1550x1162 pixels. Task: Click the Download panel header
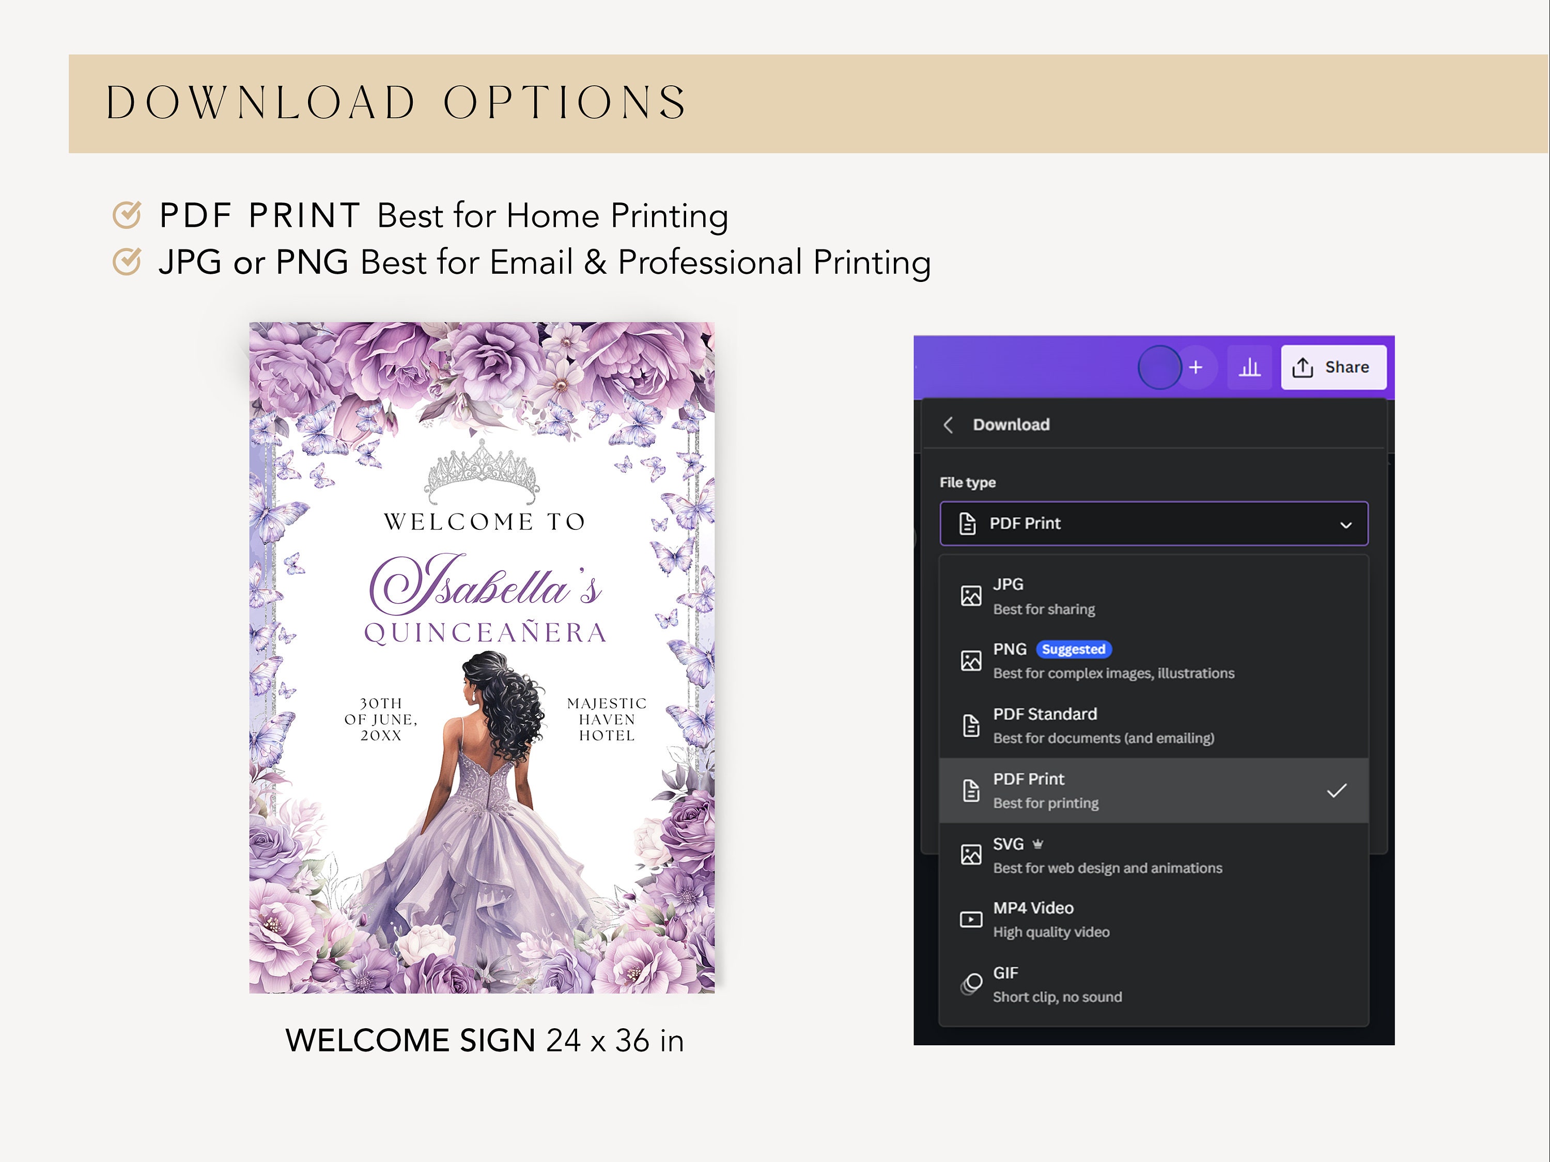pyautogui.click(x=1011, y=425)
